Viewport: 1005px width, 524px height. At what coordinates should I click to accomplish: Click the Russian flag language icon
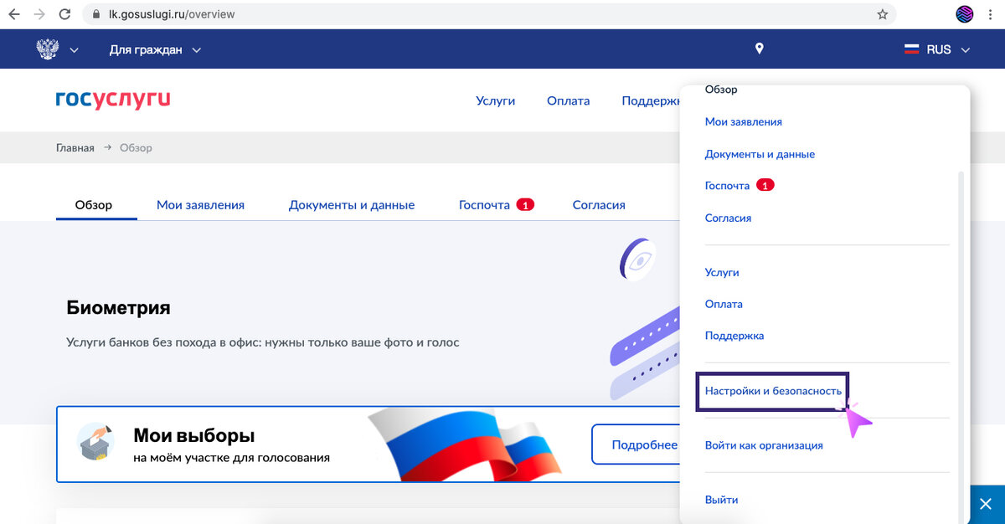912,49
